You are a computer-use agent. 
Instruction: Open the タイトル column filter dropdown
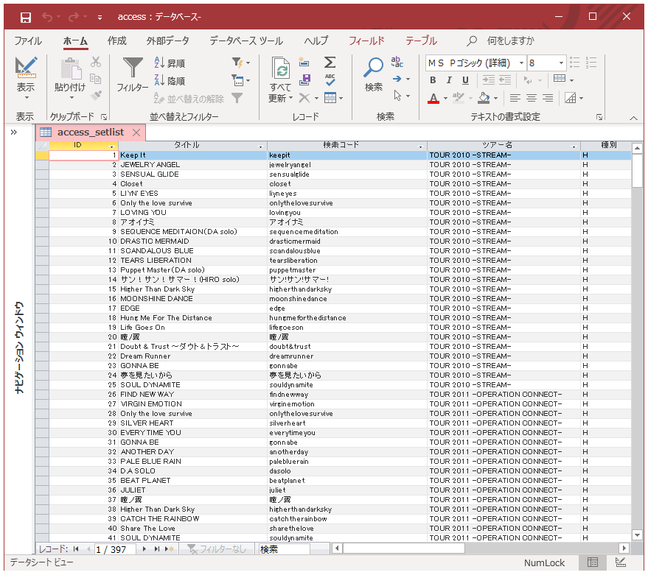[260, 147]
